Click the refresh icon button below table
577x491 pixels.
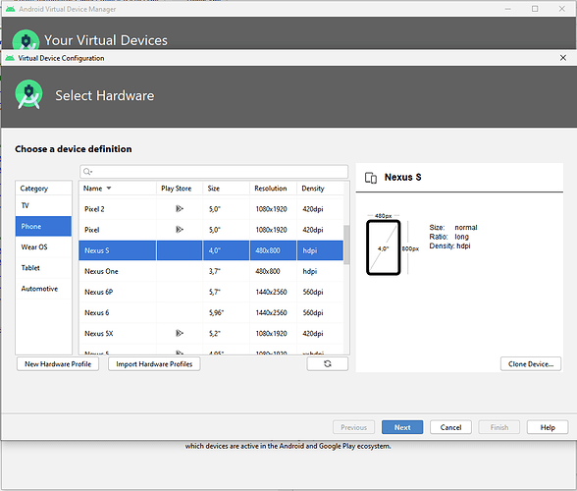(327, 364)
